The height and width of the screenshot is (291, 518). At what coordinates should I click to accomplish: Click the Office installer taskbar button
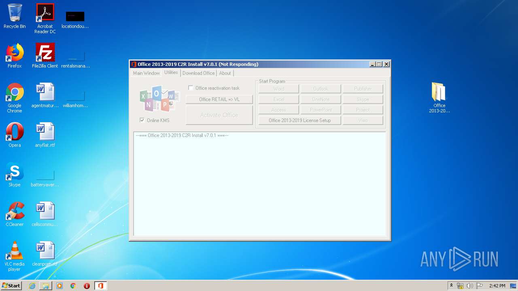100,286
